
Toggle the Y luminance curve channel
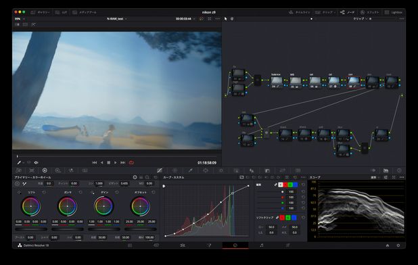(281, 185)
